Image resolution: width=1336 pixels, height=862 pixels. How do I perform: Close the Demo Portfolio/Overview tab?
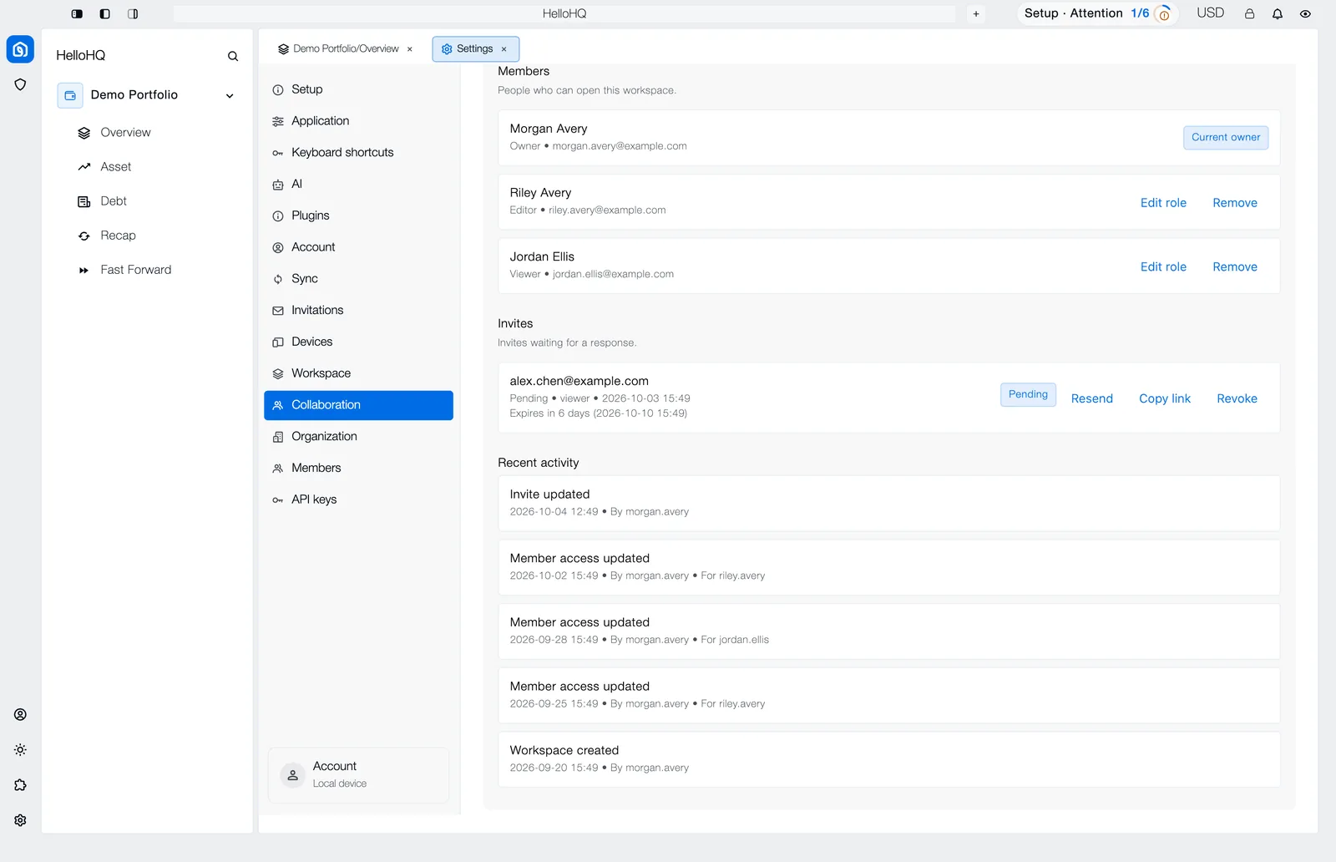pos(410,49)
